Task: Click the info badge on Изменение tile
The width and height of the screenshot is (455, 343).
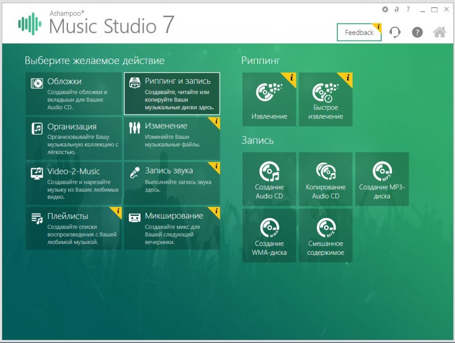Action: [216, 121]
